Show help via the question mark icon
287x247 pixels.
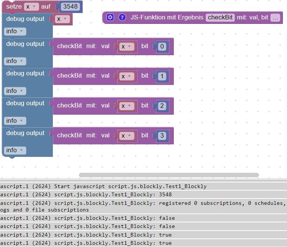[122, 18]
